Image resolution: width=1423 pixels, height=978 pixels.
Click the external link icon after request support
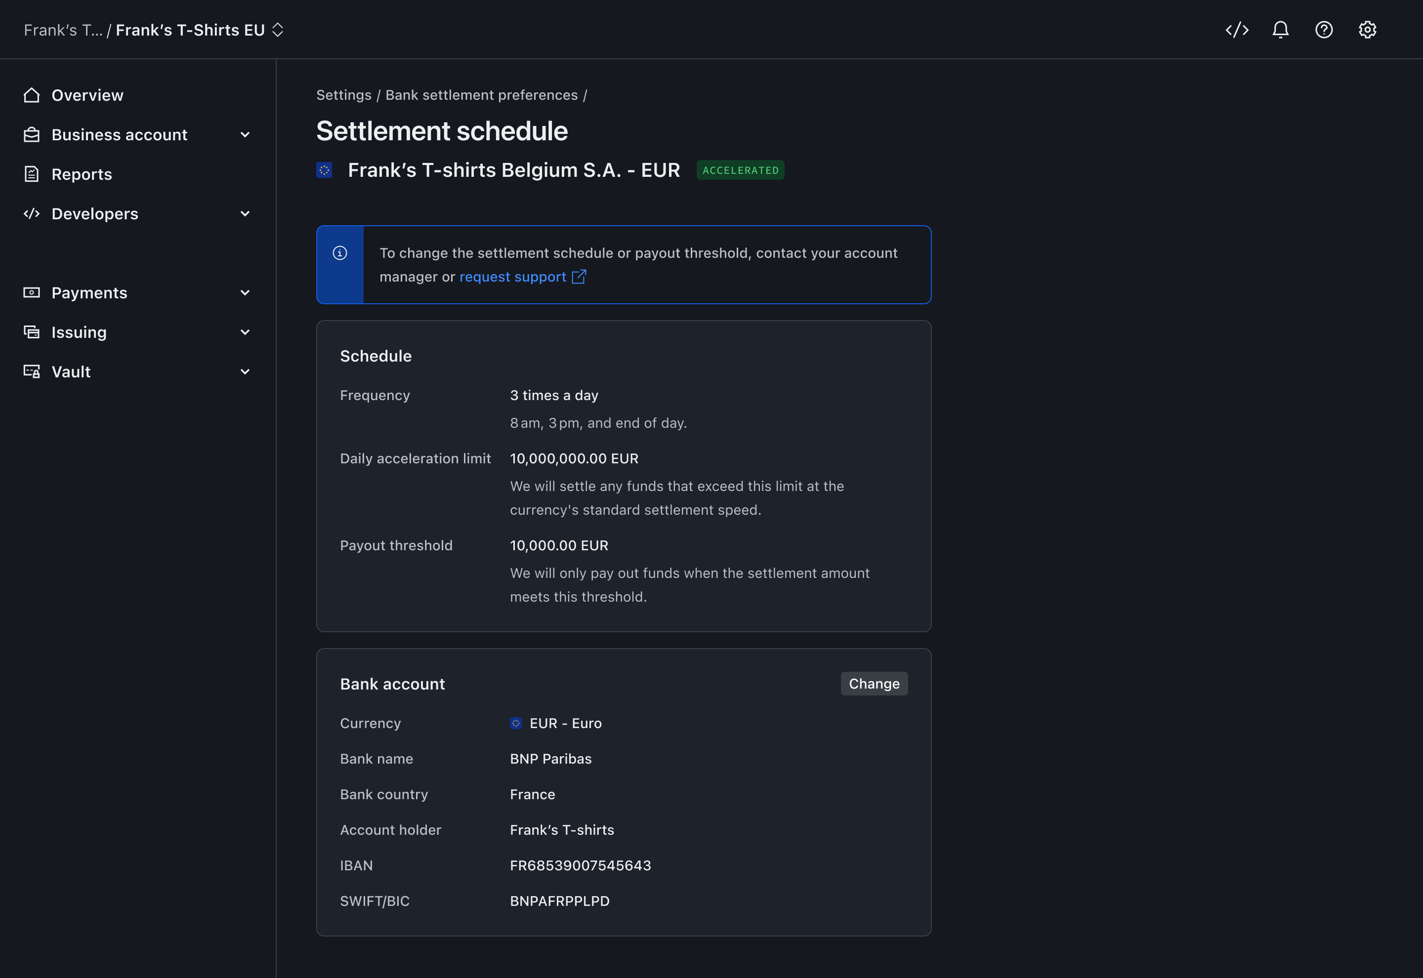point(579,277)
